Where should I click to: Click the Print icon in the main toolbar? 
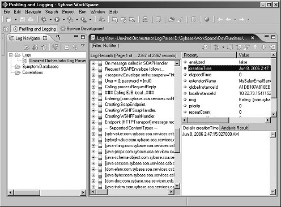[31, 19]
